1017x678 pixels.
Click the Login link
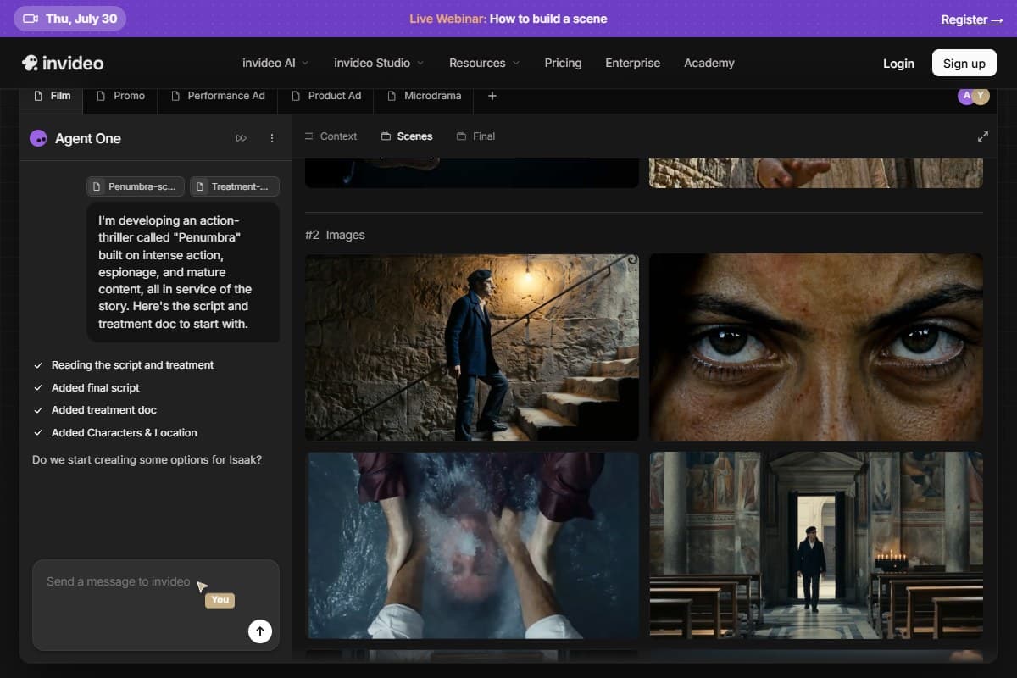898,64
